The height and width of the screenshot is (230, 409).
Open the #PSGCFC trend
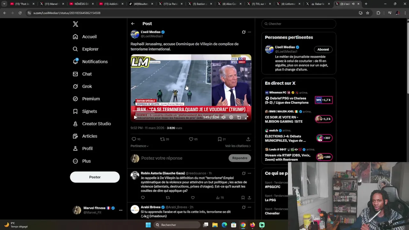click(x=273, y=187)
